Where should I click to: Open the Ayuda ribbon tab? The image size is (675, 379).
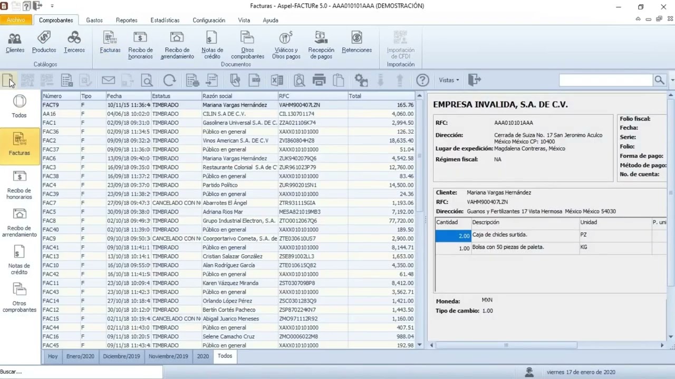tap(271, 20)
